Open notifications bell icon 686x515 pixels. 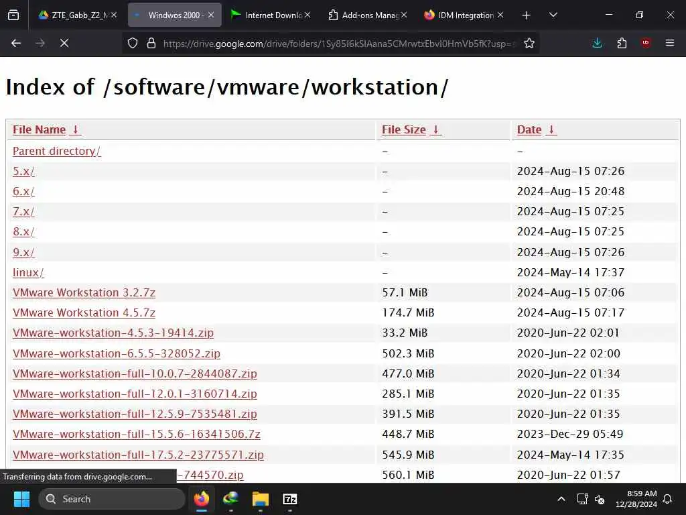tap(668, 499)
